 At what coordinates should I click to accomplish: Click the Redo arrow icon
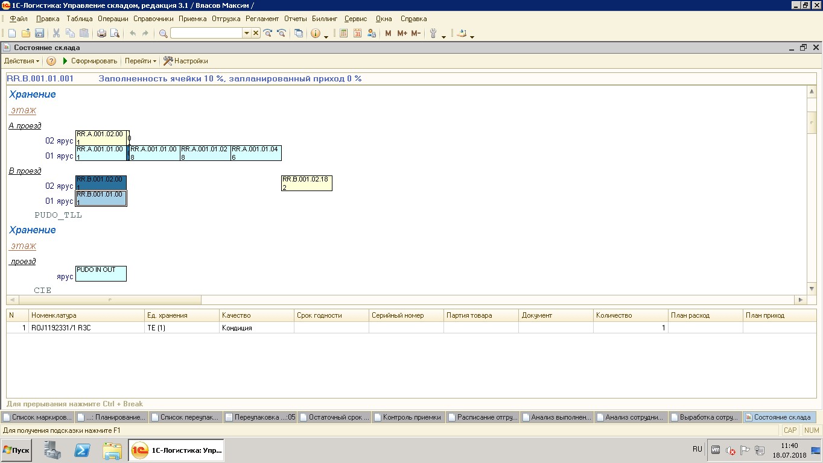145,33
